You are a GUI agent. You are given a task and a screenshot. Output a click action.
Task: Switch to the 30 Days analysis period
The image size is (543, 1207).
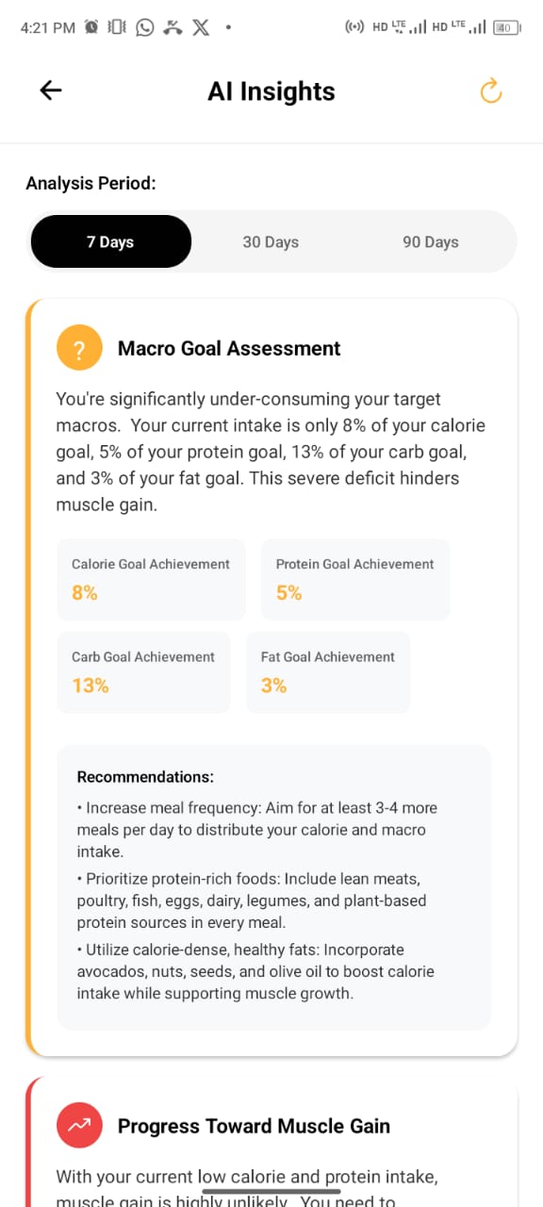pyautogui.click(x=271, y=241)
